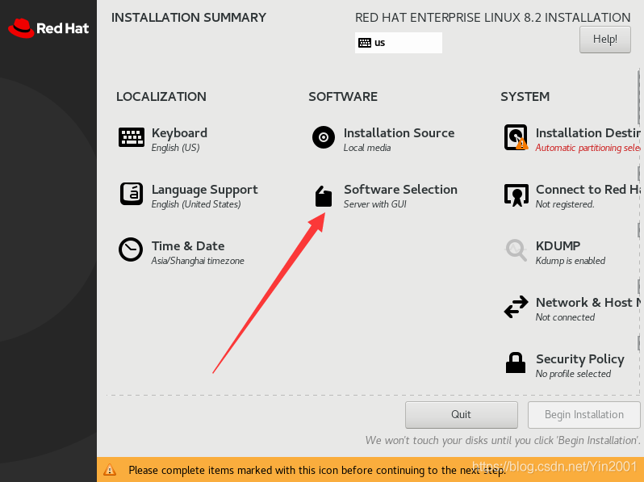Click the Help! button
The image size is (644, 482).
click(605, 40)
